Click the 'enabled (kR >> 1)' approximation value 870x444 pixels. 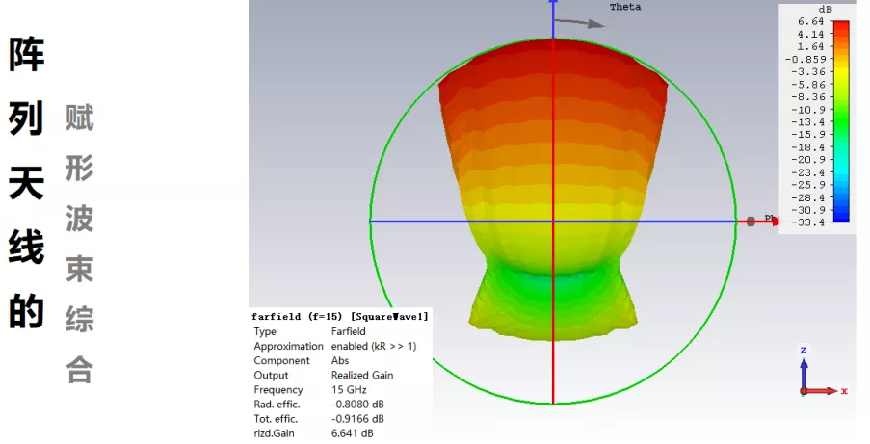pyautogui.click(x=374, y=346)
